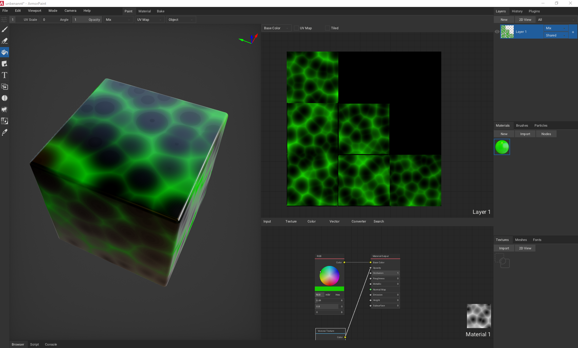Open the All filter dropdown in Layers
Screen dimensions: 578x348
[x=557, y=20]
